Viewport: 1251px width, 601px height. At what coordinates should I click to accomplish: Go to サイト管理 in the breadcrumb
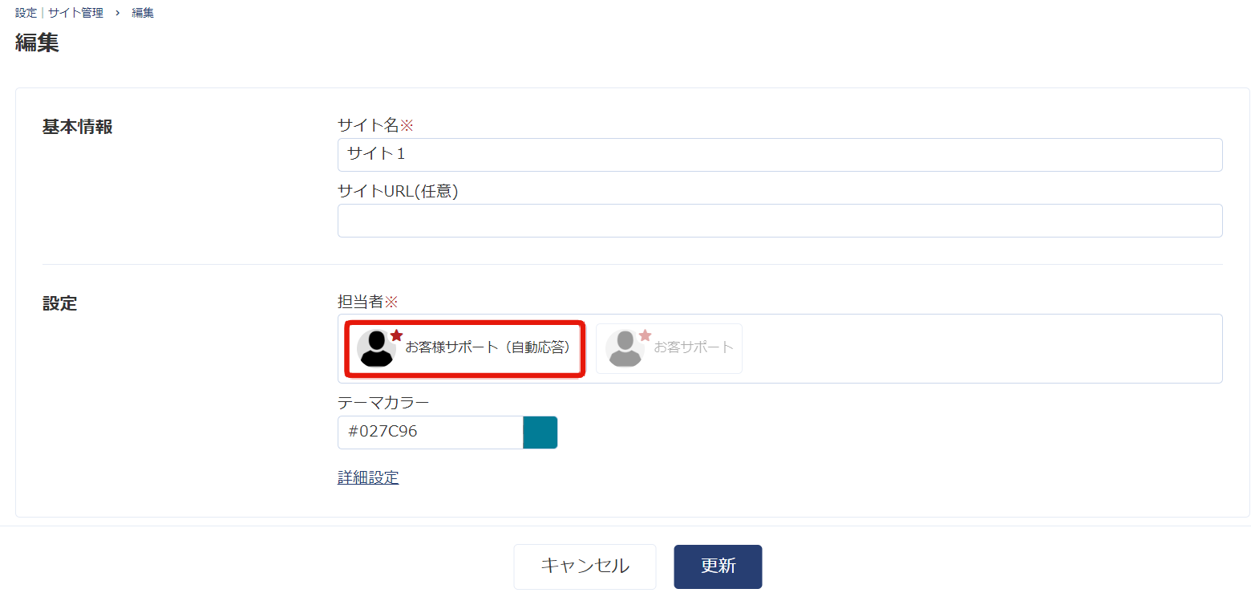point(75,13)
